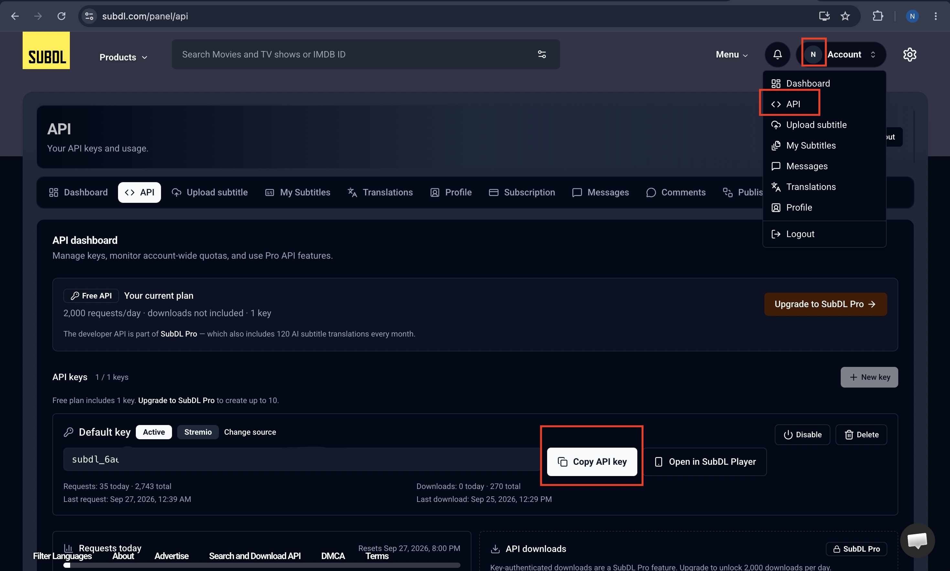The width and height of the screenshot is (950, 571).
Task: Click Upgrade to SubDL Pro button
Action: pyautogui.click(x=825, y=304)
